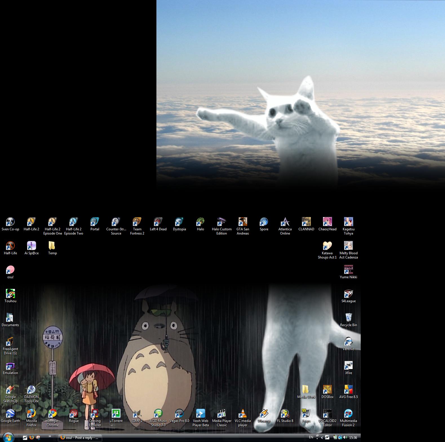Select the Vegas Pro 8.0 shortcut

tap(180, 416)
